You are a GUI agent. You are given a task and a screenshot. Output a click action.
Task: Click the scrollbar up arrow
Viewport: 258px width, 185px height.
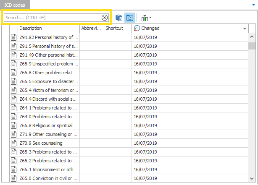coord(252,36)
